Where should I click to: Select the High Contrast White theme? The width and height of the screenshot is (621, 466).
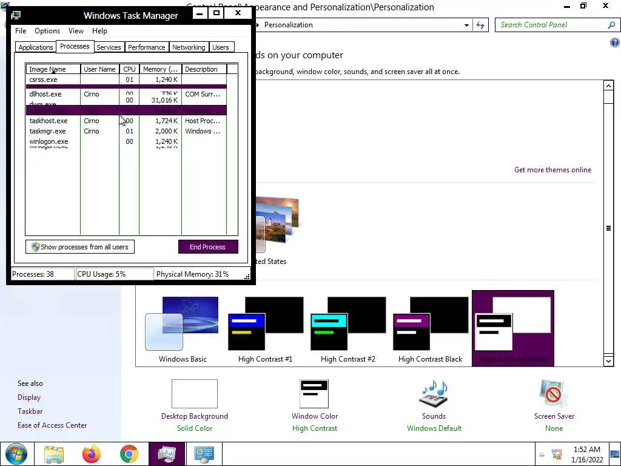click(x=513, y=328)
